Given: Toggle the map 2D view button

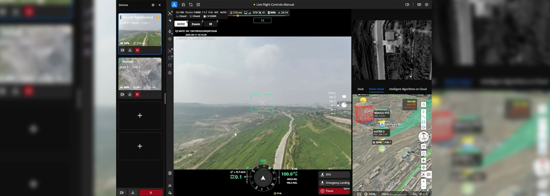Looking at the screenshot, I should point(423,146).
